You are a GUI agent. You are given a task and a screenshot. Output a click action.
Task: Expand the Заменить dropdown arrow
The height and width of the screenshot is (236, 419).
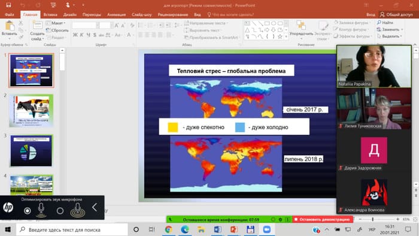402,30
